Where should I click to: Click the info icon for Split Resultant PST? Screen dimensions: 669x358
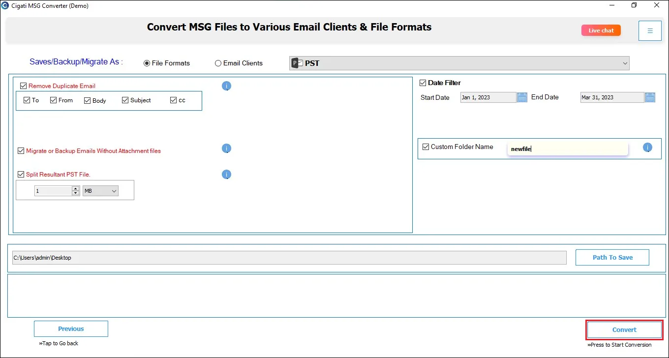(x=226, y=175)
